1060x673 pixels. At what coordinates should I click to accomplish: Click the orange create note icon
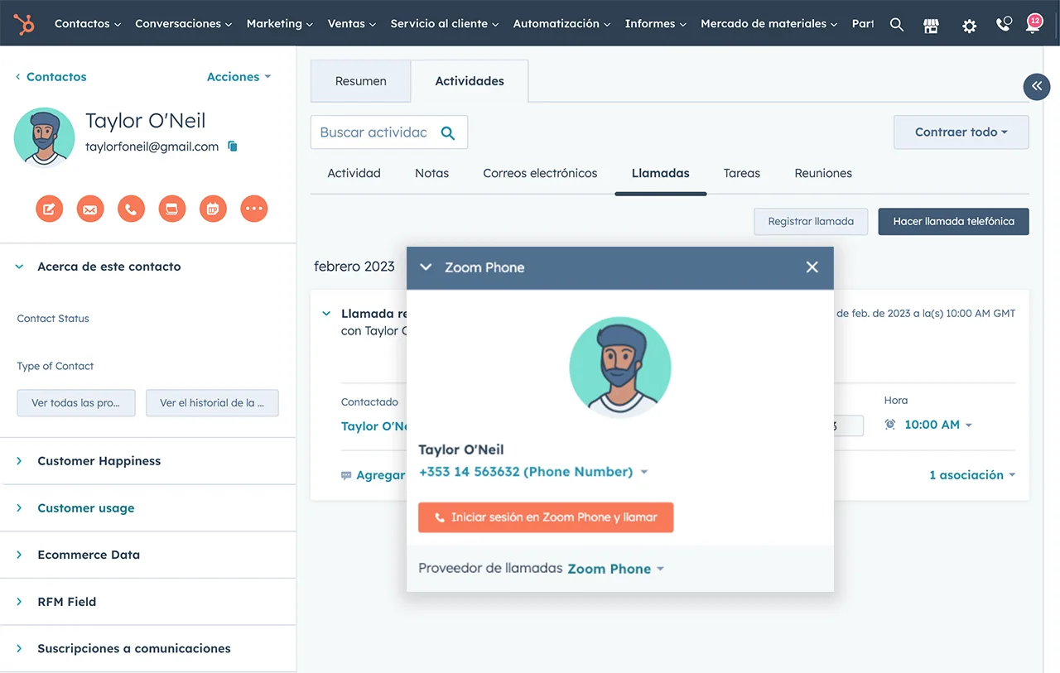49,209
